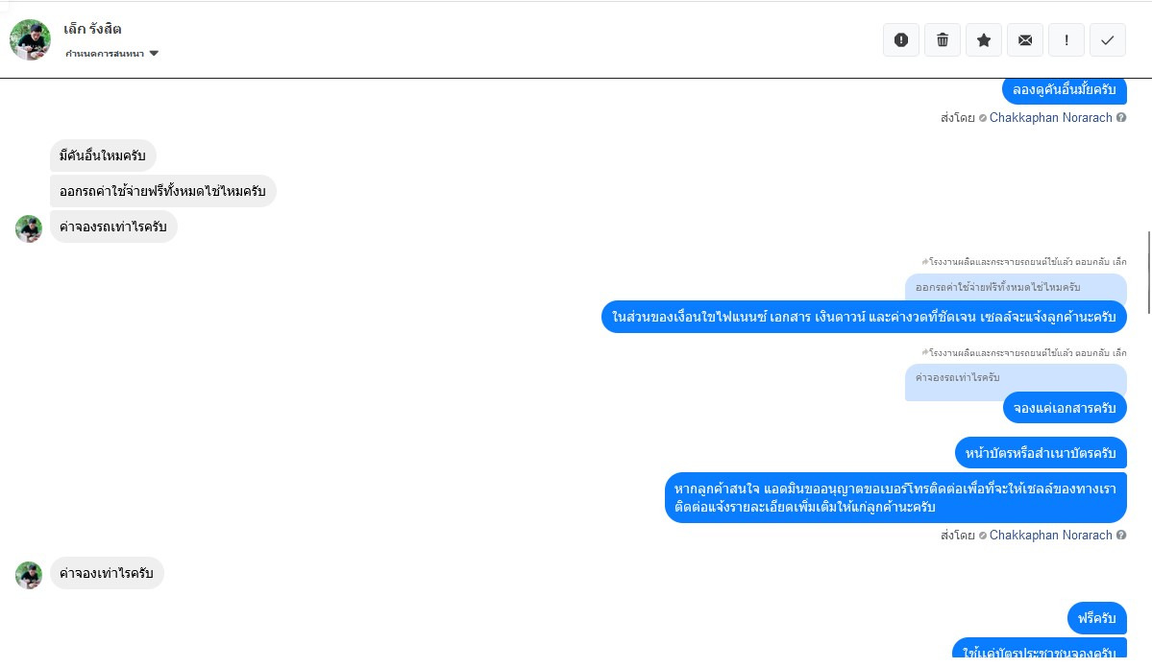Image resolution: width=1152 pixels, height=668 pixels.
Task: Delete the conversation with the trash icon
Action: point(943,39)
